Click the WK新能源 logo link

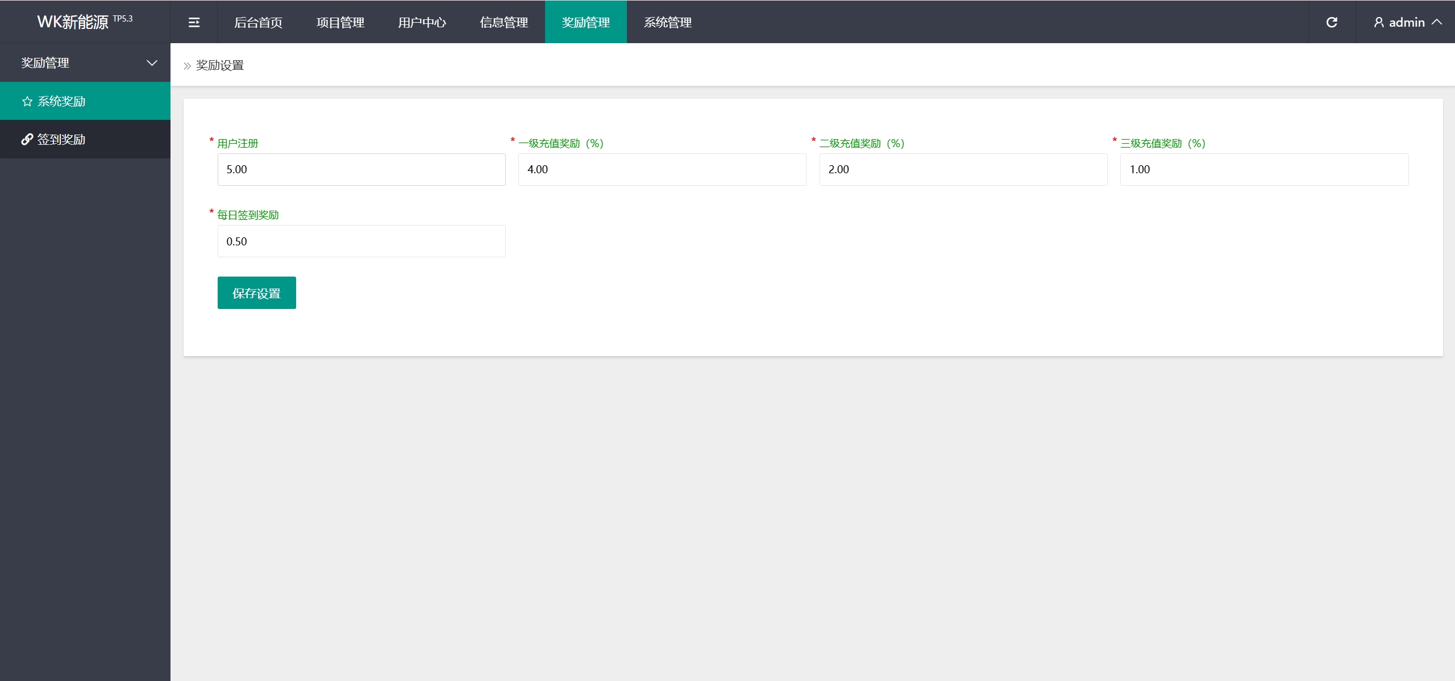click(x=73, y=22)
